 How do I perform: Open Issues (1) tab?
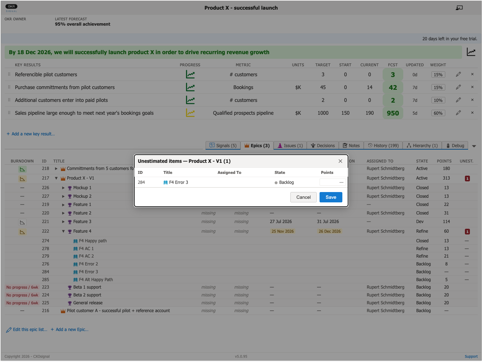290,145
